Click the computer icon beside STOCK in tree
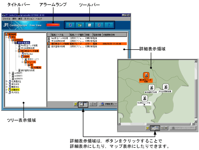Image resolution: width=199 pixels, height=150 pixels. 22,56
